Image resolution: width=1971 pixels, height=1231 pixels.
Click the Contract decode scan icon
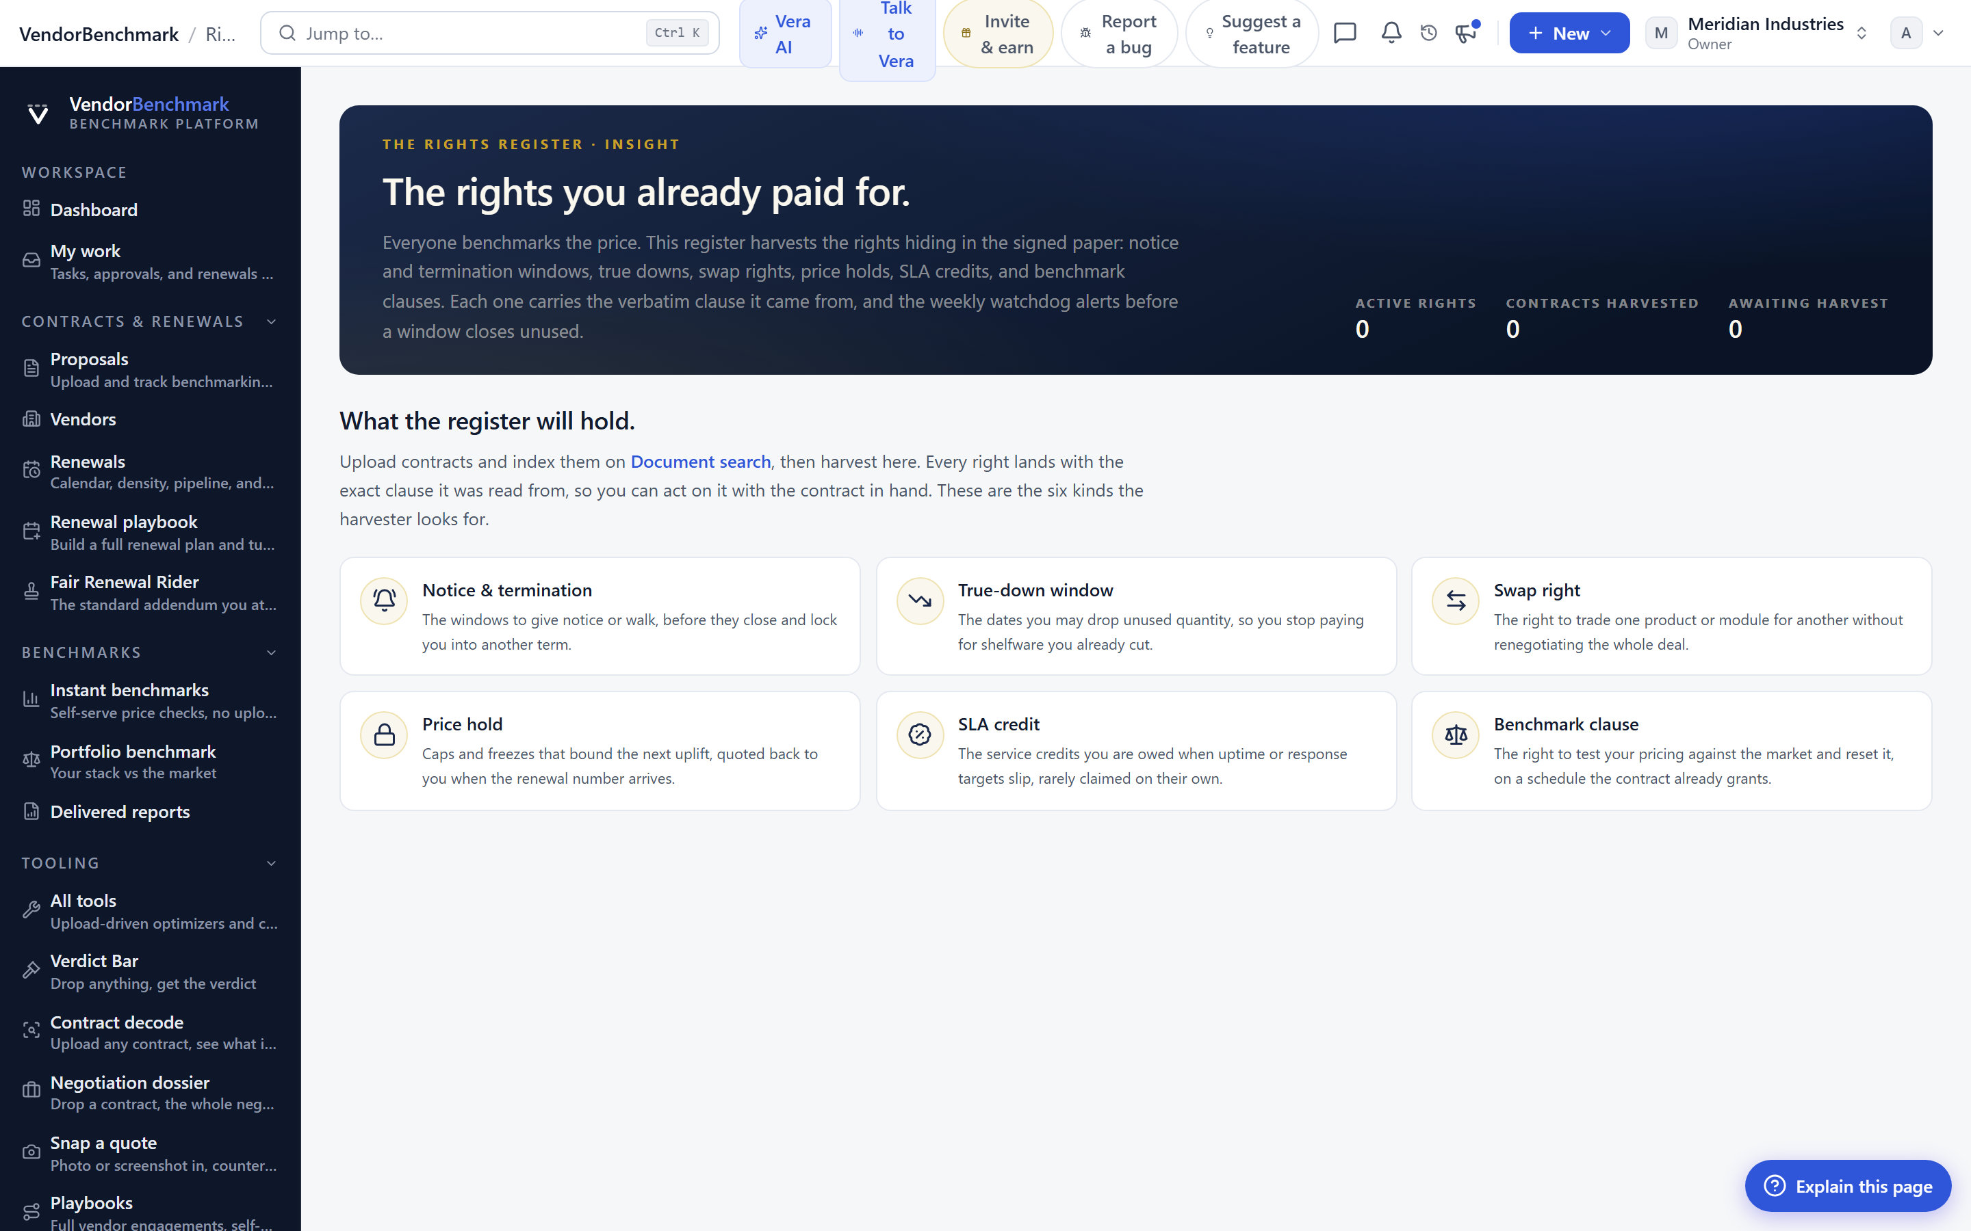(31, 1031)
